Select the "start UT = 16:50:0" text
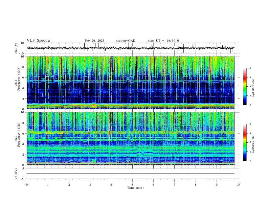Screen dimensions: 268x207 (163, 41)
